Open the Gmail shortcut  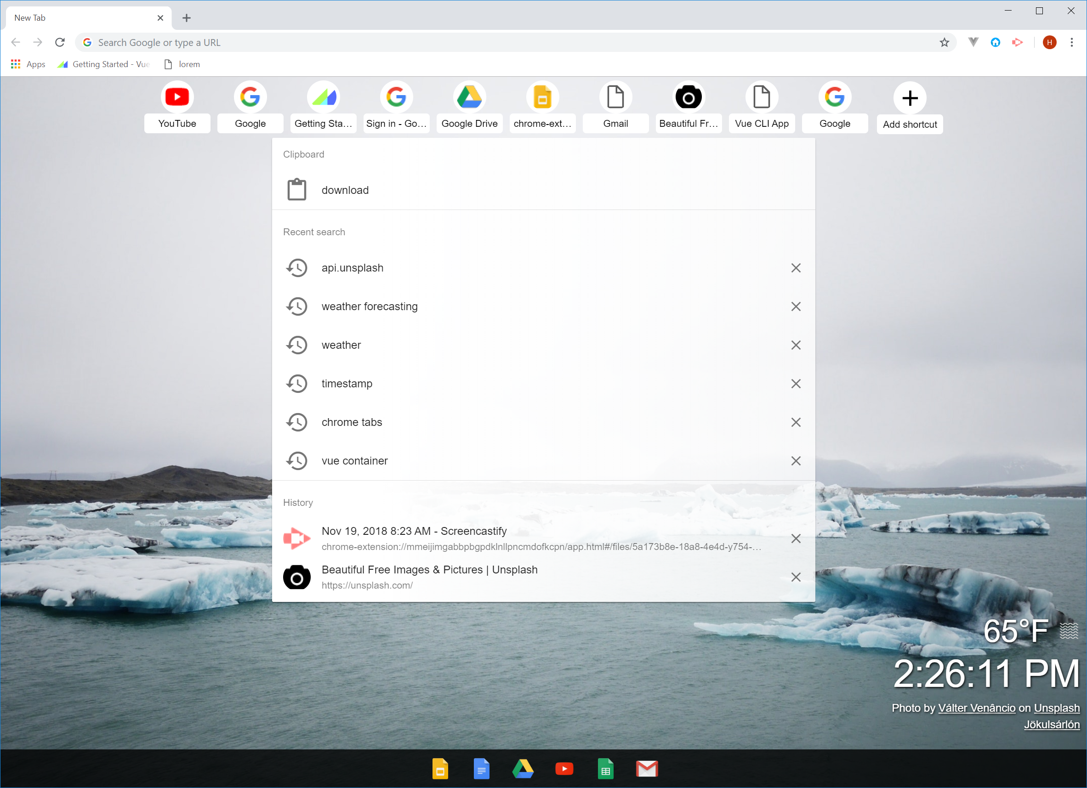coord(615,105)
